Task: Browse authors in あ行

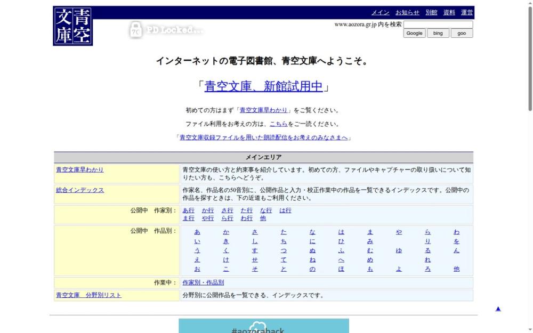Action: click(188, 210)
